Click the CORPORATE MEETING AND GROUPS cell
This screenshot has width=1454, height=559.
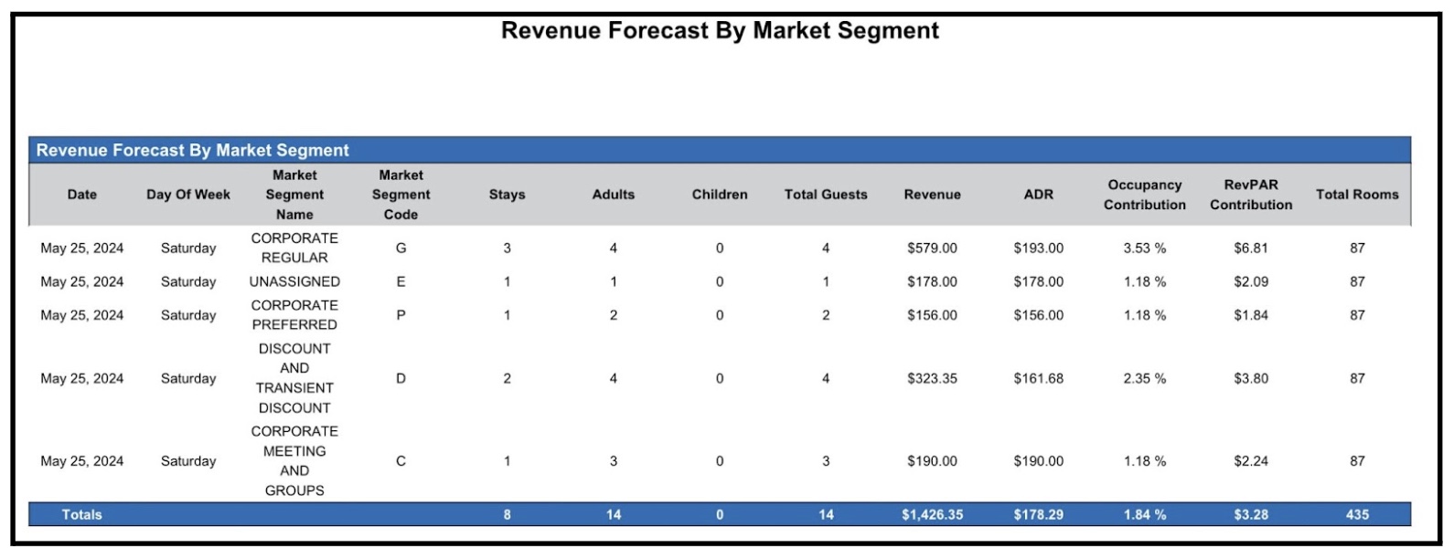click(294, 460)
